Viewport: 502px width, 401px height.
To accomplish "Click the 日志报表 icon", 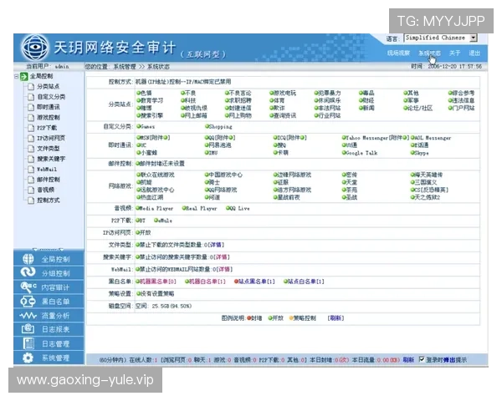I will pyautogui.click(x=28, y=329).
